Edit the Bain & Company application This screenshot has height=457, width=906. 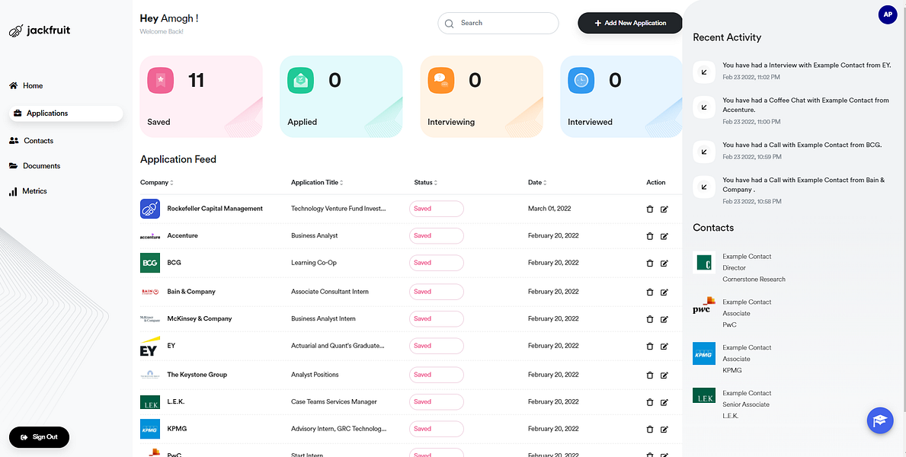(664, 292)
